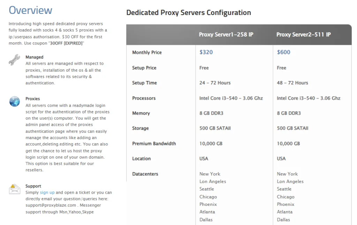Click the Premium Bandwidth row label
Viewport: 357px width, 225px height.
coord(154,144)
